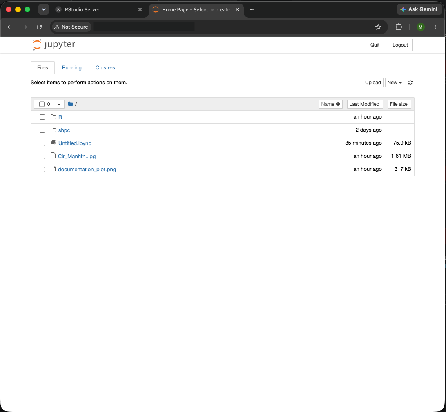Screen dimensions: 446x412
Task: Click the Cir_Manhtn..jpg file icon
Action: tap(53, 156)
